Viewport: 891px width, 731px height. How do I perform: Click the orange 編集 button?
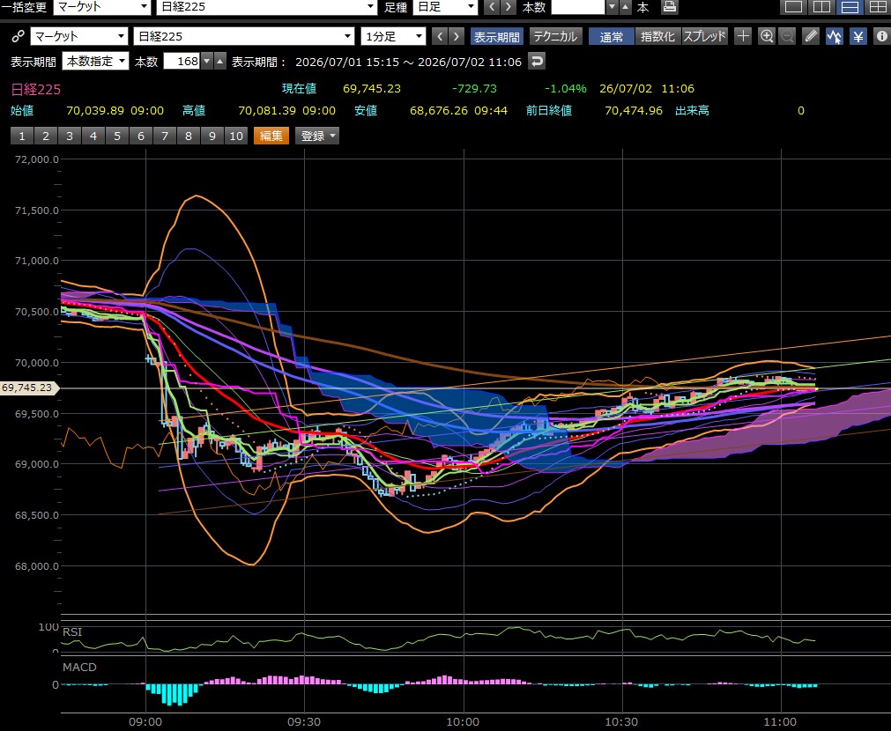tap(271, 136)
